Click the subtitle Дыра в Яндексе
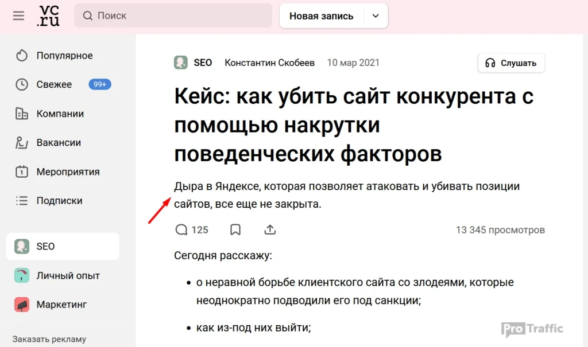The height and width of the screenshot is (347, 588). click(347, 195)
